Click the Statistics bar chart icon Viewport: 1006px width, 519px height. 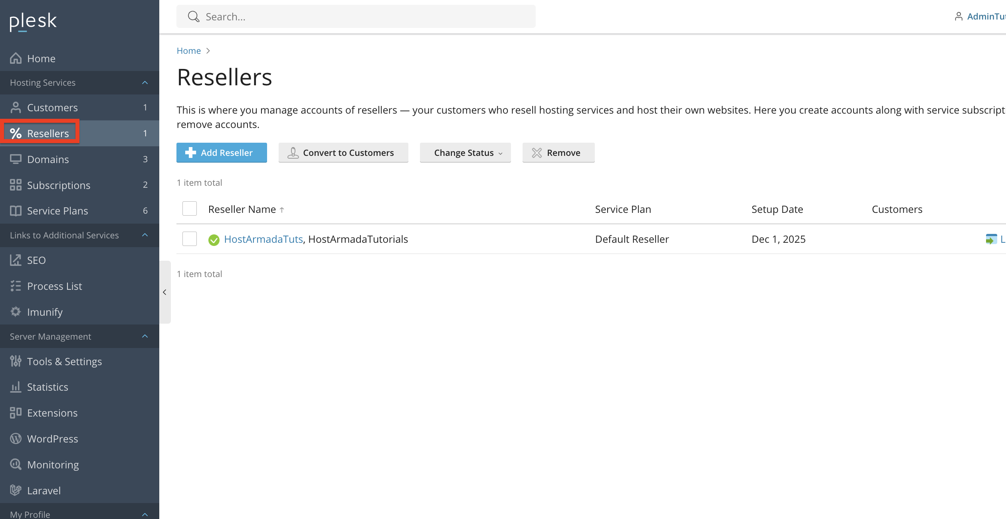[16, 387]
